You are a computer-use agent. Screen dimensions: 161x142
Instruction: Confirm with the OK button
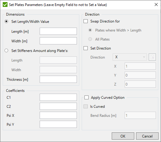pos(123,136)
